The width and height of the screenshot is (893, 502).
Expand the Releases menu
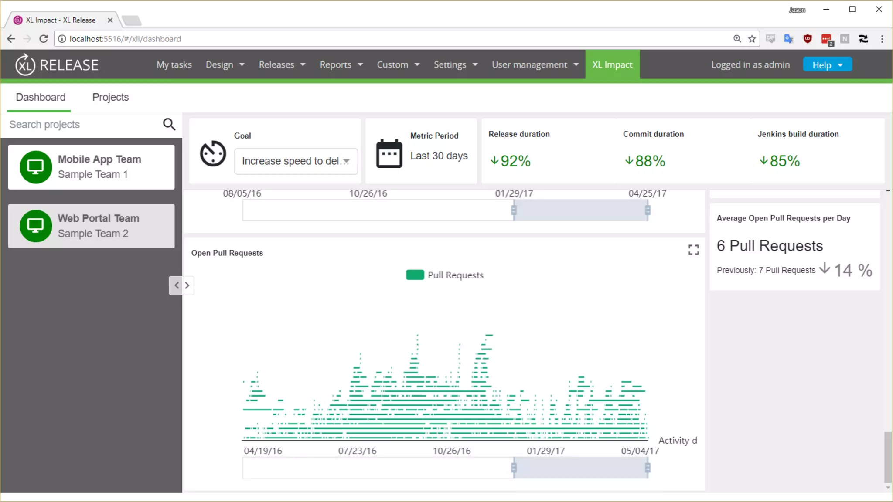click(x=282, y=65)
